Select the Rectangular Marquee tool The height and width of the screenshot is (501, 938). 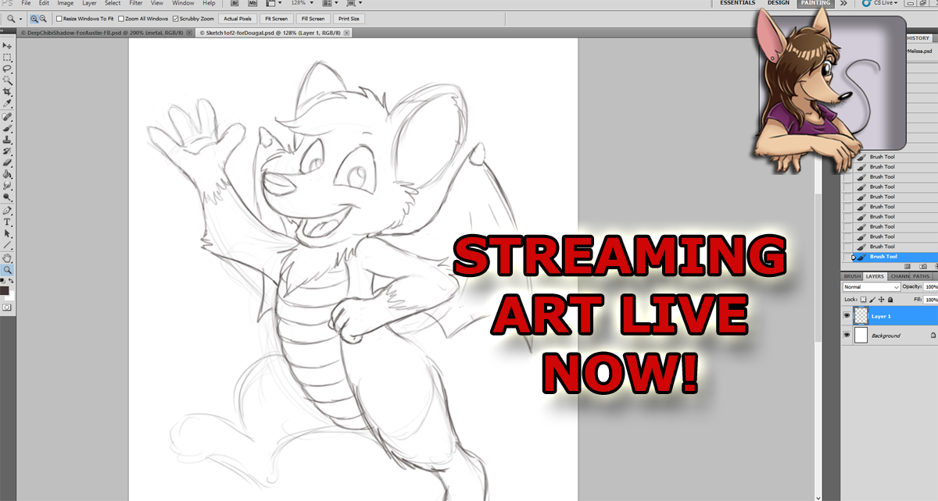7,58
